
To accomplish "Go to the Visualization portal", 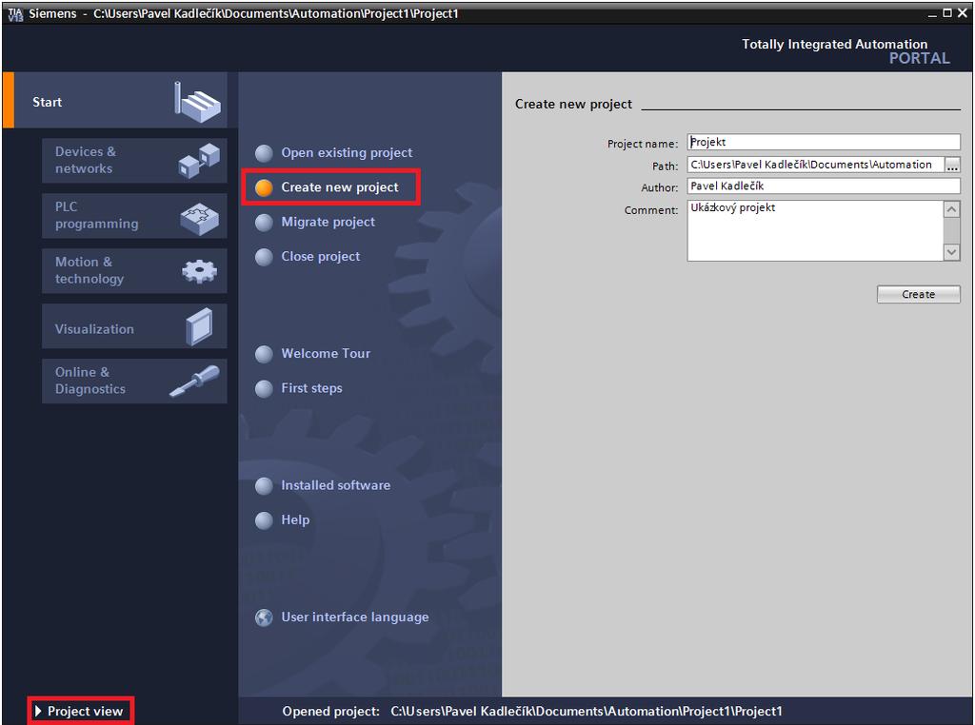I will click(x=134, y=326).
